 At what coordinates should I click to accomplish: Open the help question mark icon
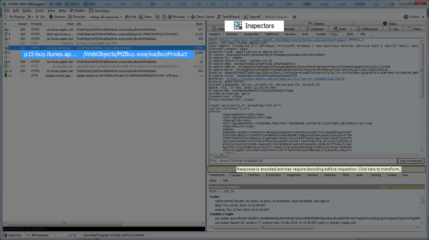295,17
